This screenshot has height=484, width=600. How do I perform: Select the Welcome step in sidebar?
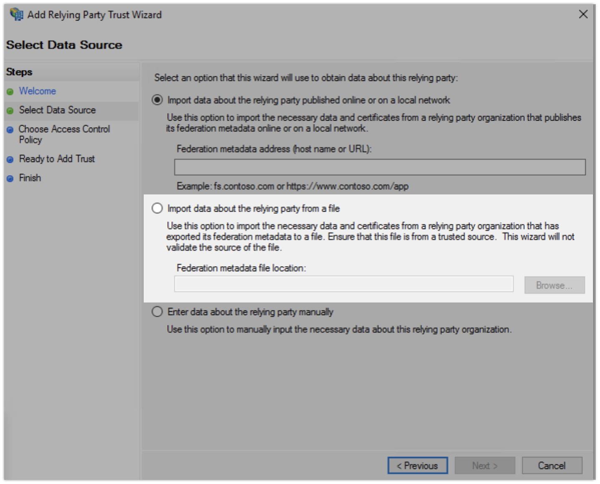click(x=38, y=91)
